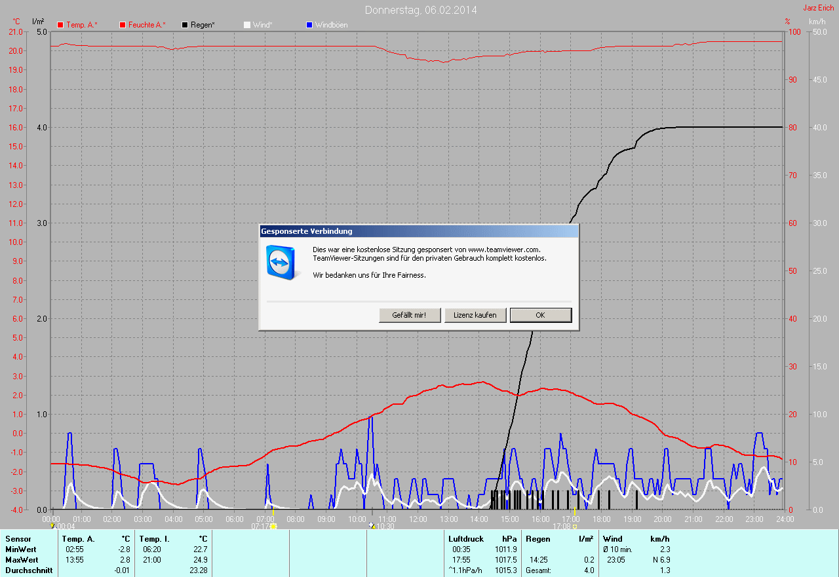The image size is (839, 577).
Task: Click the white swatch beside 'Wind*'
Action: tap(247, 25)
